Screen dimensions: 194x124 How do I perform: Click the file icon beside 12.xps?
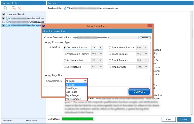7,18
